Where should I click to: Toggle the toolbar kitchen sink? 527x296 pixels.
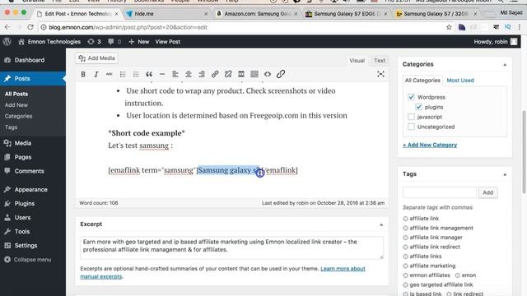[254, 74]
